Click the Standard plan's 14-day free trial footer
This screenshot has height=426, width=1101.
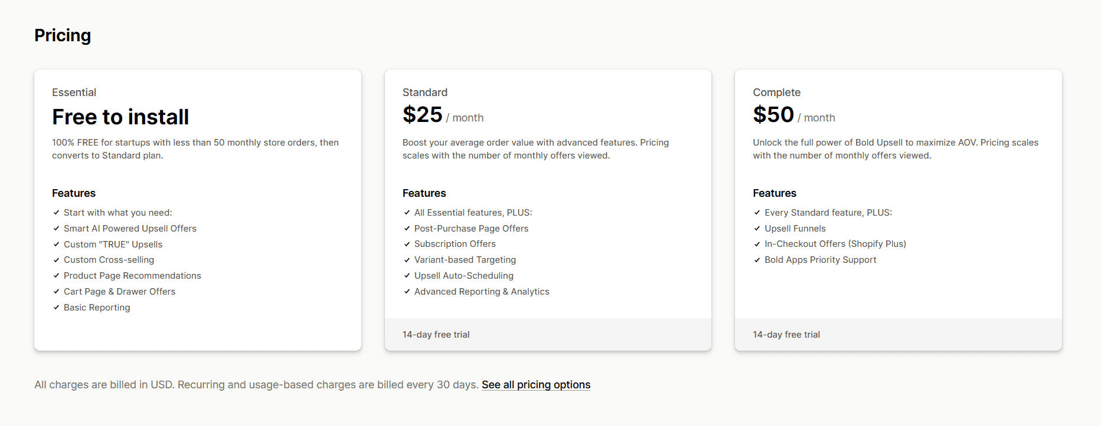click(x=436, y=335)
